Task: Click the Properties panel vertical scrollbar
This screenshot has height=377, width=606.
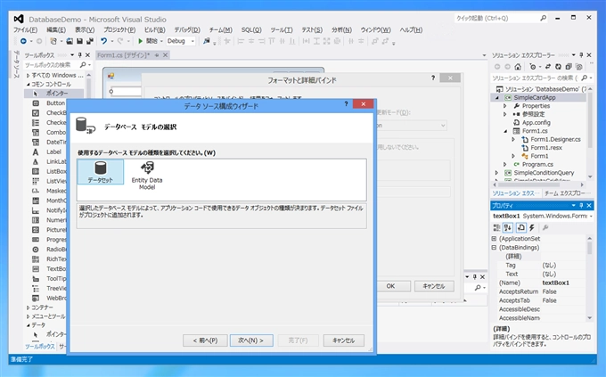Action: pyautogui.click(x=589, y=278)
